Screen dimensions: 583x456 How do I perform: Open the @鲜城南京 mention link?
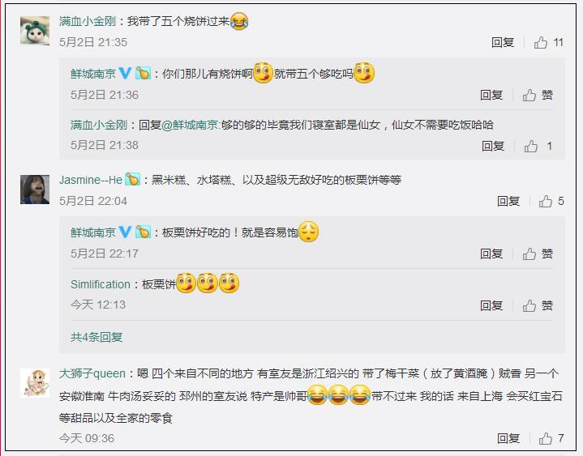(x=191, y=125)
